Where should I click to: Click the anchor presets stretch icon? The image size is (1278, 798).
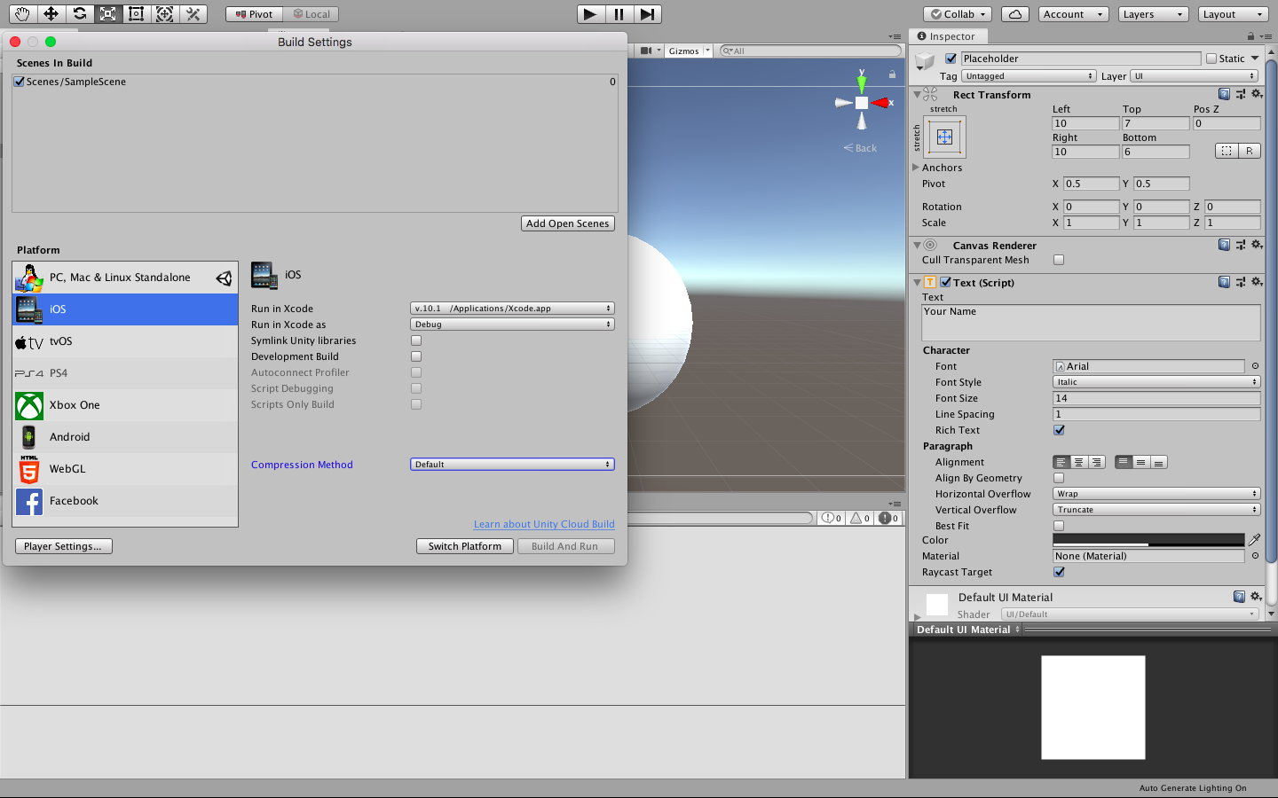[x=944, y=137]
